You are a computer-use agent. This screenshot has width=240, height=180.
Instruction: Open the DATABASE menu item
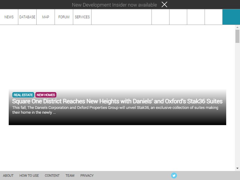[x=27, y=17]
